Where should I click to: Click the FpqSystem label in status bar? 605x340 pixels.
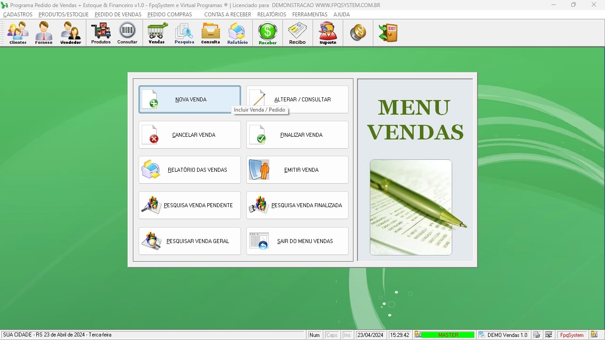572,335
